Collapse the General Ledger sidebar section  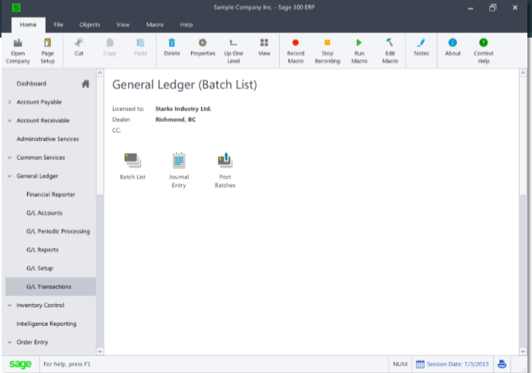pyautogui.click(x=9, y=176)
